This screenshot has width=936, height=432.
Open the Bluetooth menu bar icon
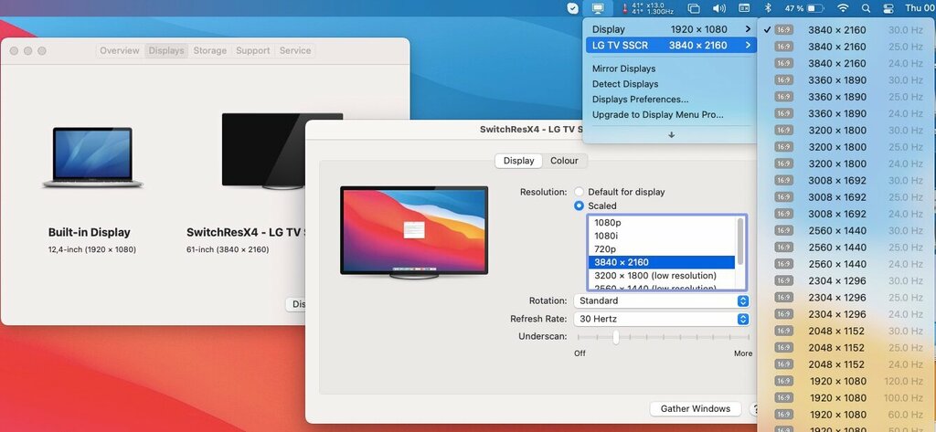click(x=768, y=8)
